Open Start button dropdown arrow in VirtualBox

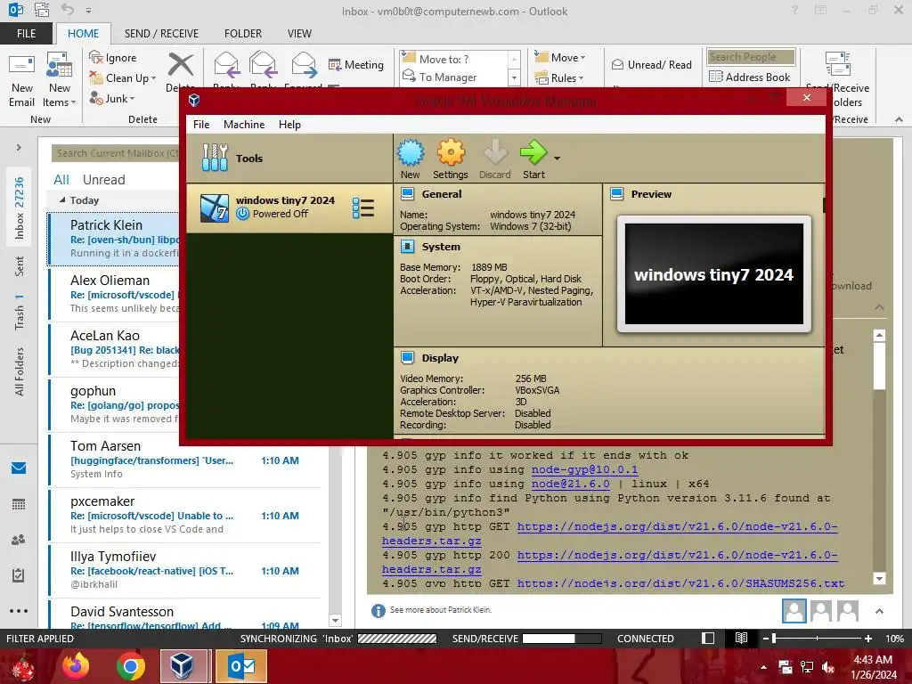(x=558, y=159)
